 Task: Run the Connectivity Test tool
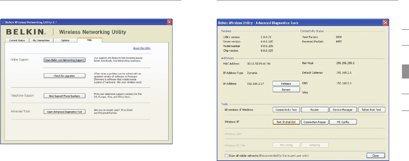(x=286, y=110)
